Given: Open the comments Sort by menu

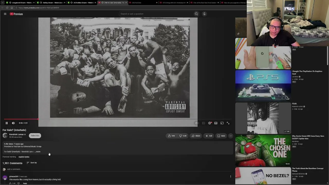Looking at the screenshot, I should 32,163.
